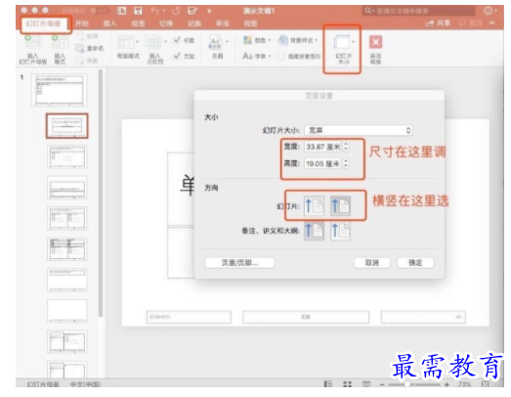Click the Rename button in ribbon
The height and width of the screenshot is (397, 511).
pos(89,48)
